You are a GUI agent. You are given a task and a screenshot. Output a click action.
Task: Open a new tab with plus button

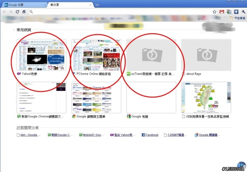[x=97, y=5]
